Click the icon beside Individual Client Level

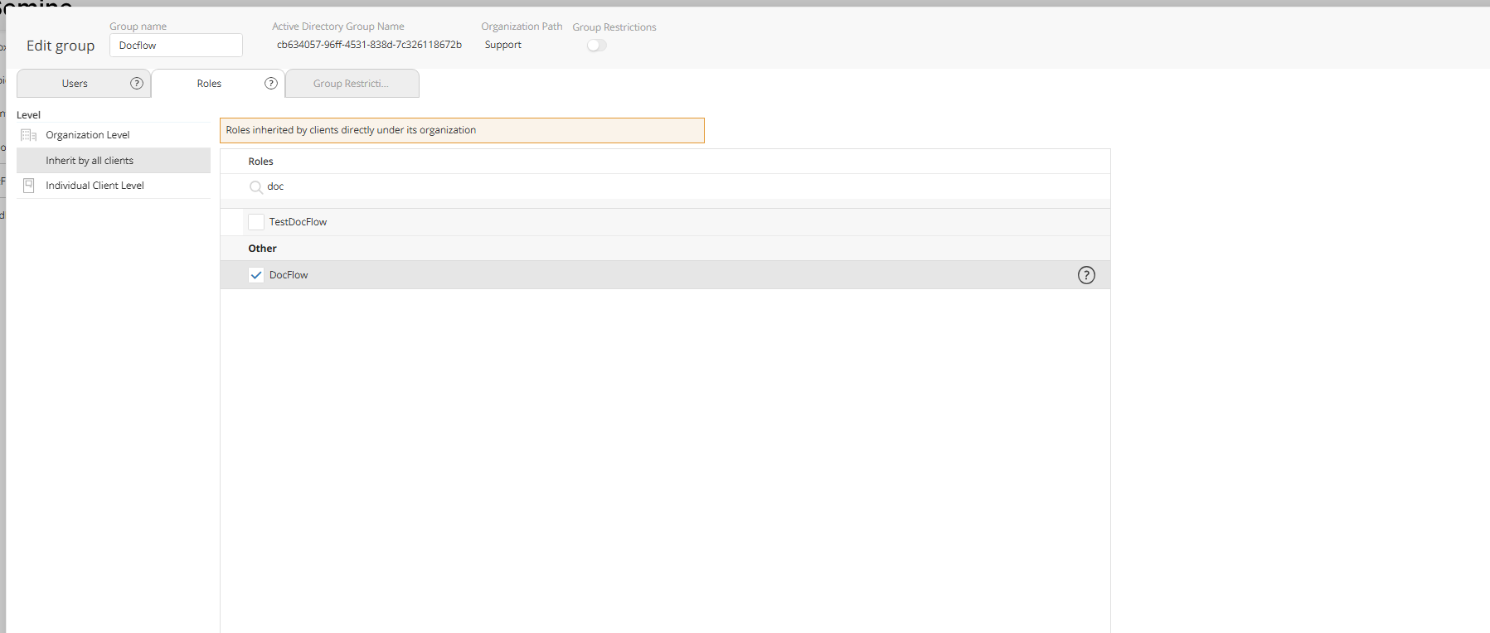pos(29,186)
